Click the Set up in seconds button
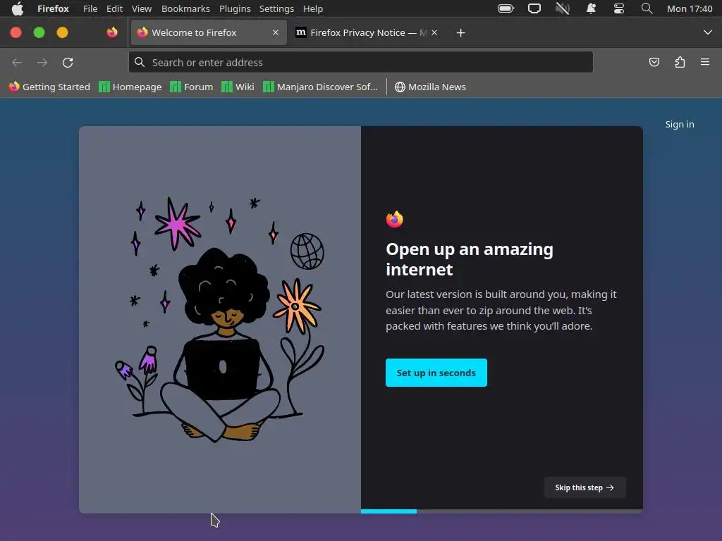This screenshot has height=541, width=722. (x=436, y=373)
